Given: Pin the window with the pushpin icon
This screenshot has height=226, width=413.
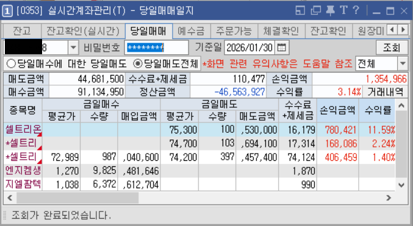Looking at the screenshot, I should click(330, 10).
